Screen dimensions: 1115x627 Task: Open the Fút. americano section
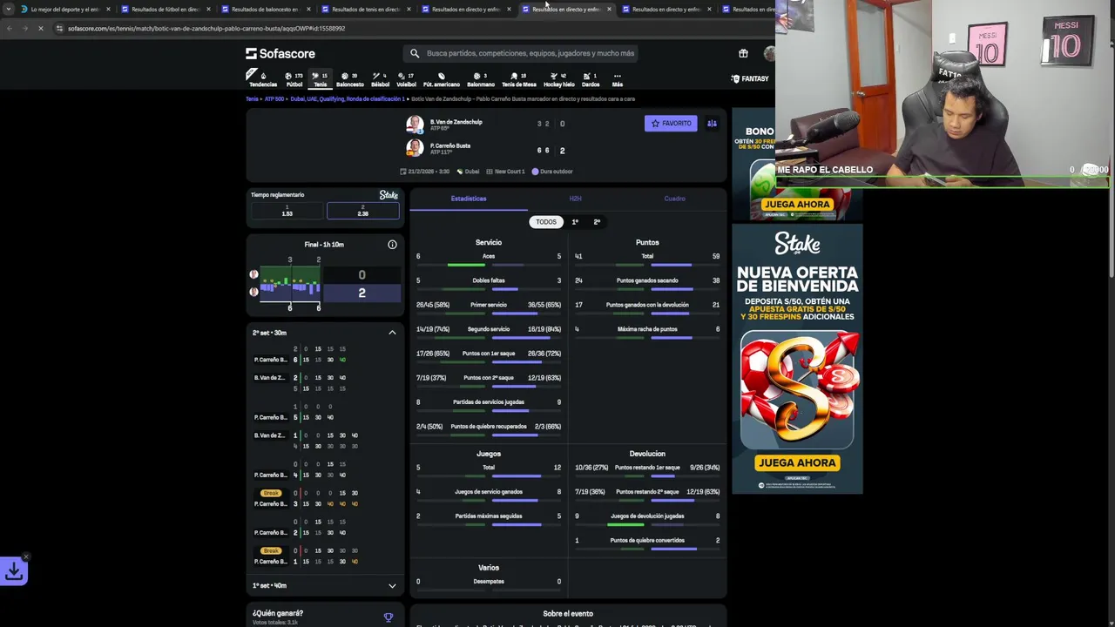(441, 79)
